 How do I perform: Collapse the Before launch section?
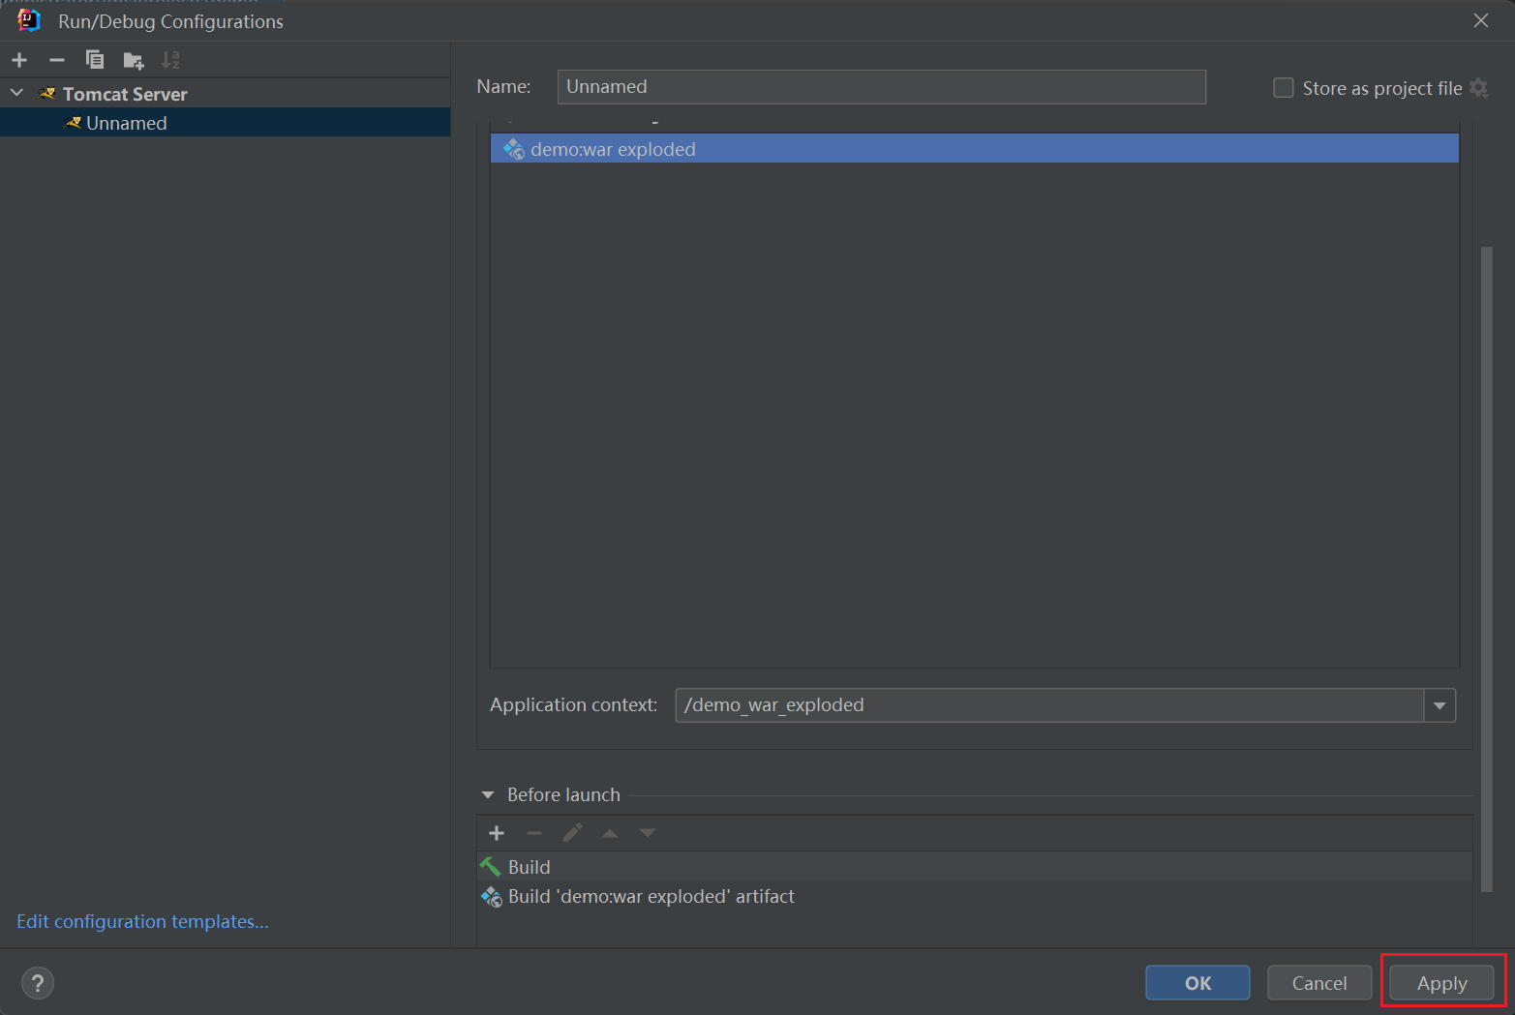pos(488,794)
